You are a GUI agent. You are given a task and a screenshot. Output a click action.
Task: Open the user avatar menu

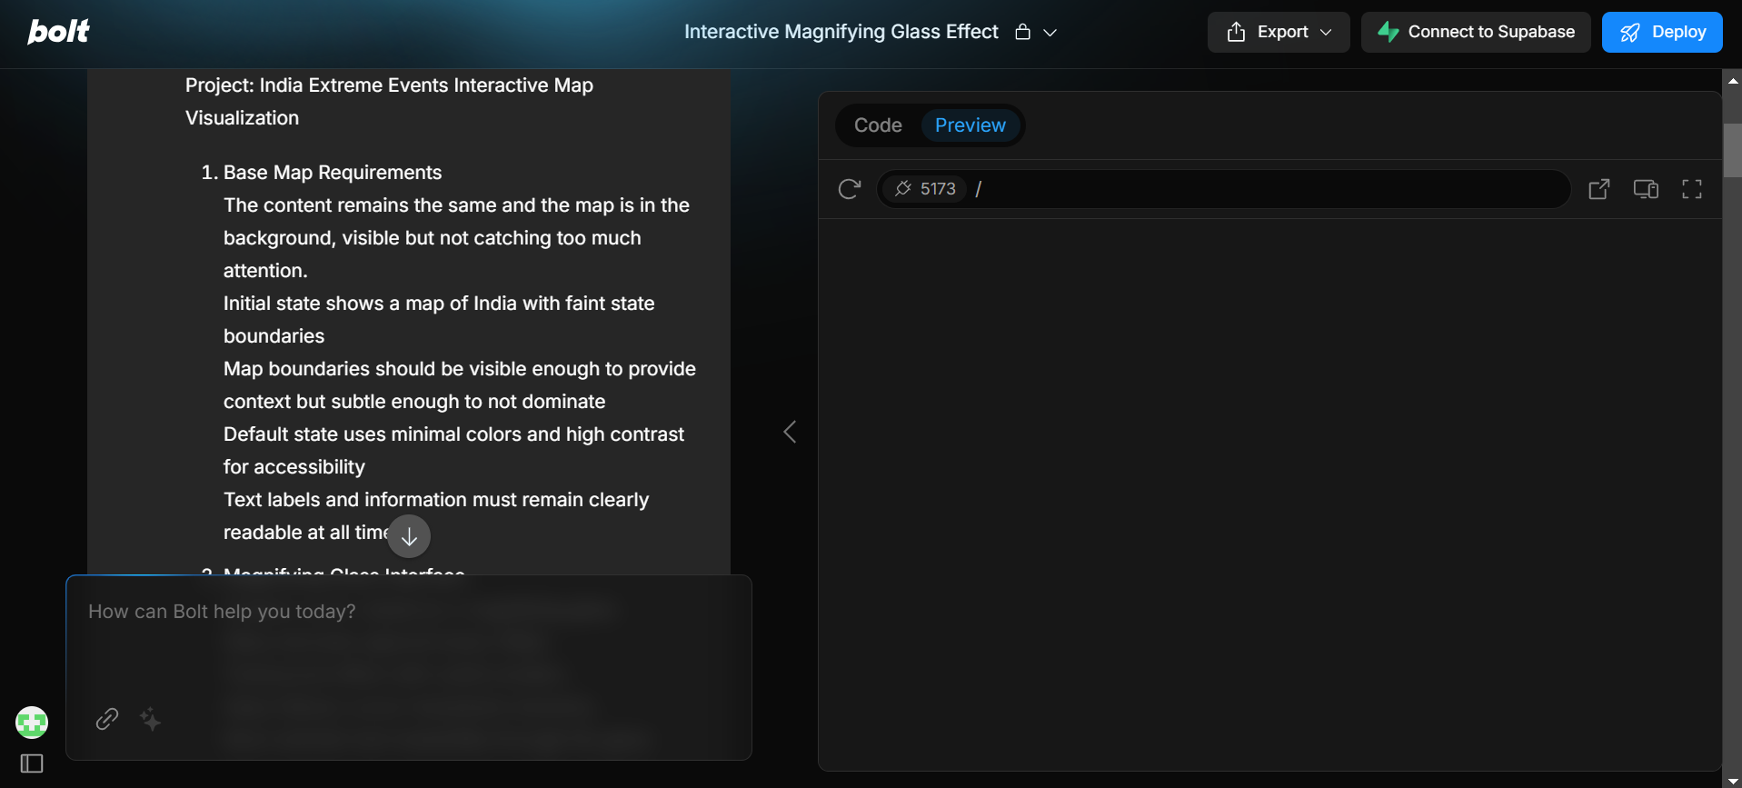click(32, 723)
